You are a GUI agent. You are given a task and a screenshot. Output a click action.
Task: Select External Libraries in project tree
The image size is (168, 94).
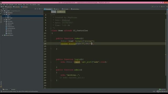pyautogui.click(x=8, y=35)
